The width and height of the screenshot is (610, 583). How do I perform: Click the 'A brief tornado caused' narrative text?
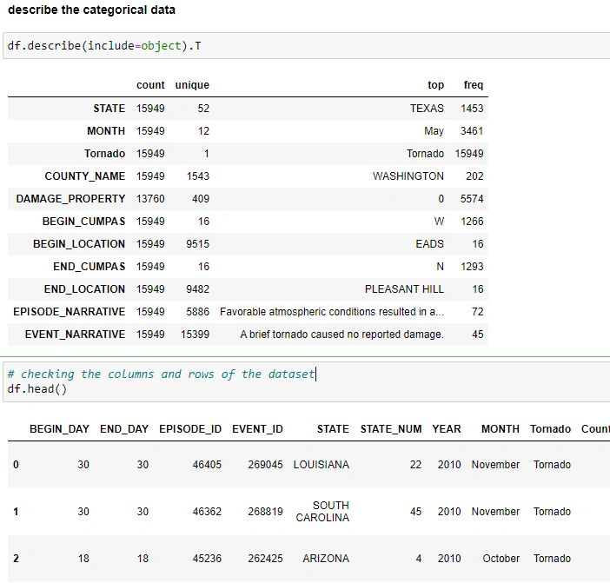click(341, 335)
